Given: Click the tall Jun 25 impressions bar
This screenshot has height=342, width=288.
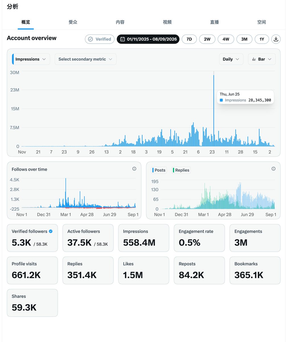Looking at the screenshot, I should click(x=214, y=110).
